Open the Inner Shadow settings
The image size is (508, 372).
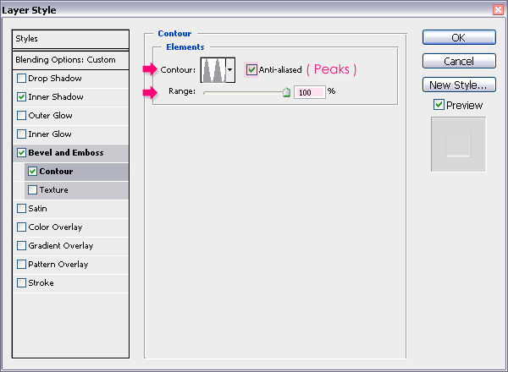click(x=56, y=96)
